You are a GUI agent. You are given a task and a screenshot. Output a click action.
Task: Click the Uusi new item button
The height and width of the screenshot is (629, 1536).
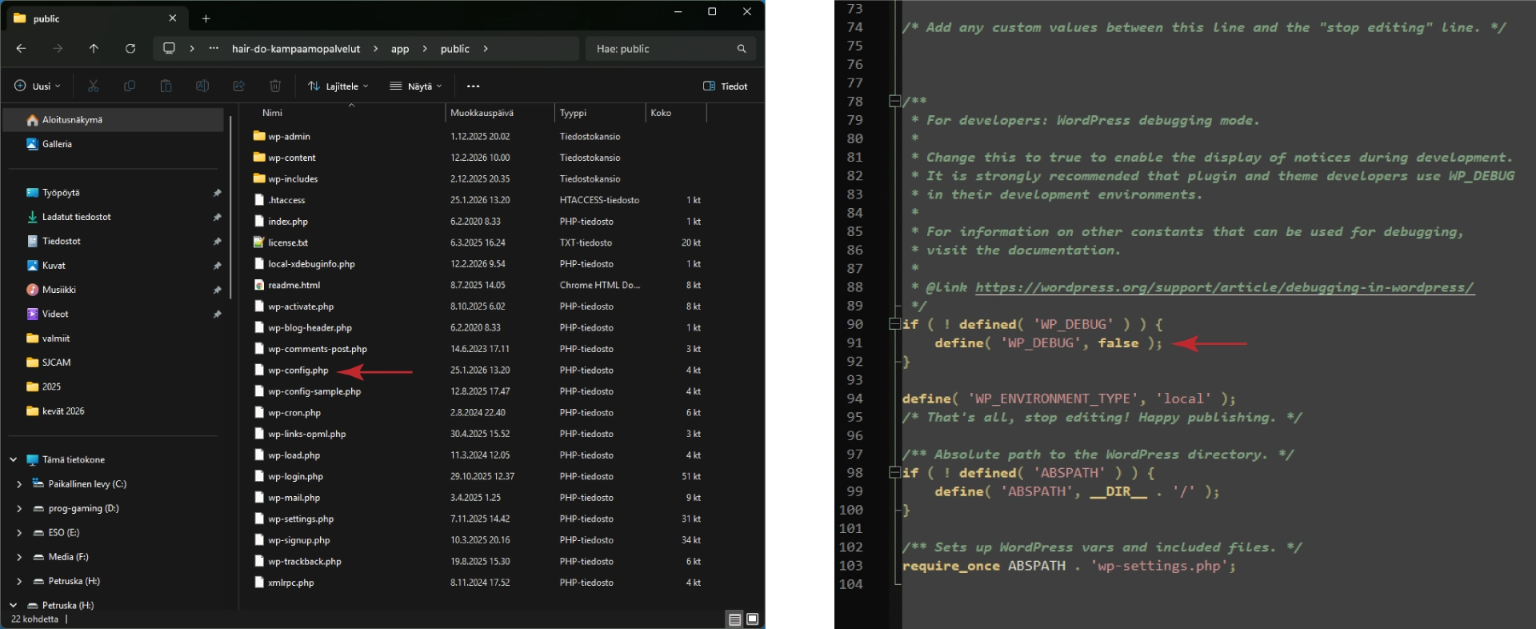tap(37, 86)
